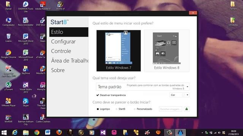Screen dimensions: 243x136
Task: Open Adobe Reader XI desktop shortcut
Action: coord(43,6)
